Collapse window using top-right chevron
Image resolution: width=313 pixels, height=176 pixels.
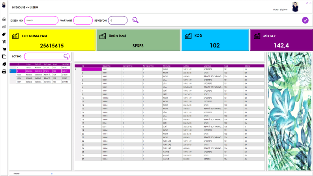(x=307, y=3)
